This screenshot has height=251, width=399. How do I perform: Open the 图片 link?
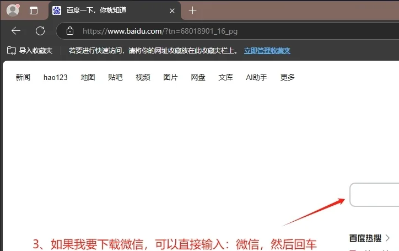point(170,77)
